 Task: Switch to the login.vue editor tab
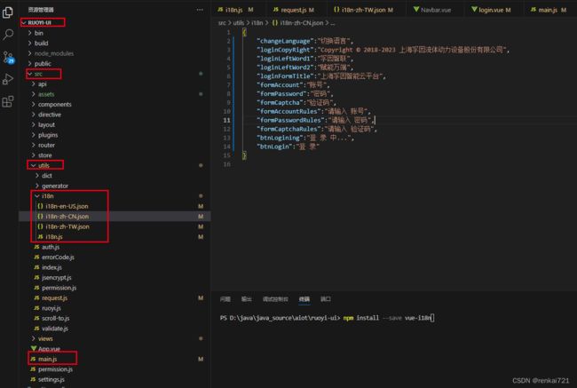[x=491, y=10]
